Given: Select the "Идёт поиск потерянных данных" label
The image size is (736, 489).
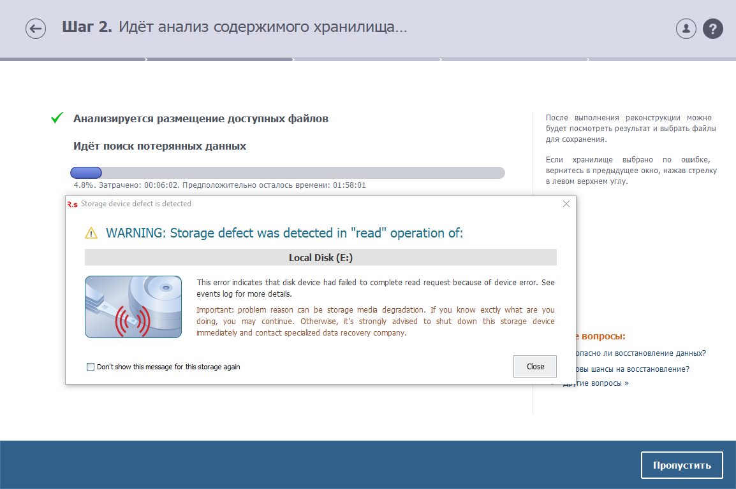Looking at the screenshot, I should [x=159, y=146].
